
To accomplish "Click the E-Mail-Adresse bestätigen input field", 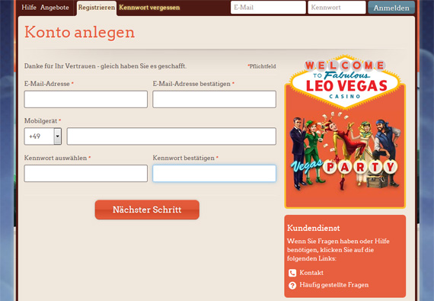I will (214, 99).
